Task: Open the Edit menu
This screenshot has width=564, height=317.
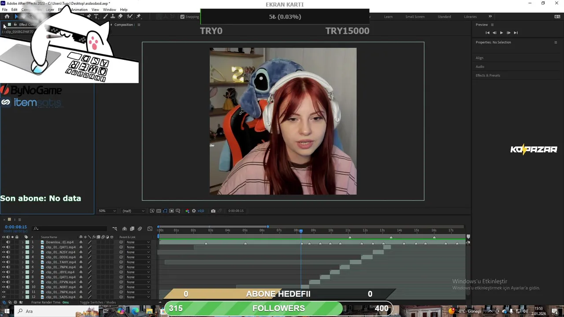Action: (15, 10)
